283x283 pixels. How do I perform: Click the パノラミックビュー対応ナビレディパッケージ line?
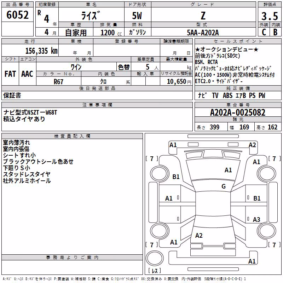[233, 68]
